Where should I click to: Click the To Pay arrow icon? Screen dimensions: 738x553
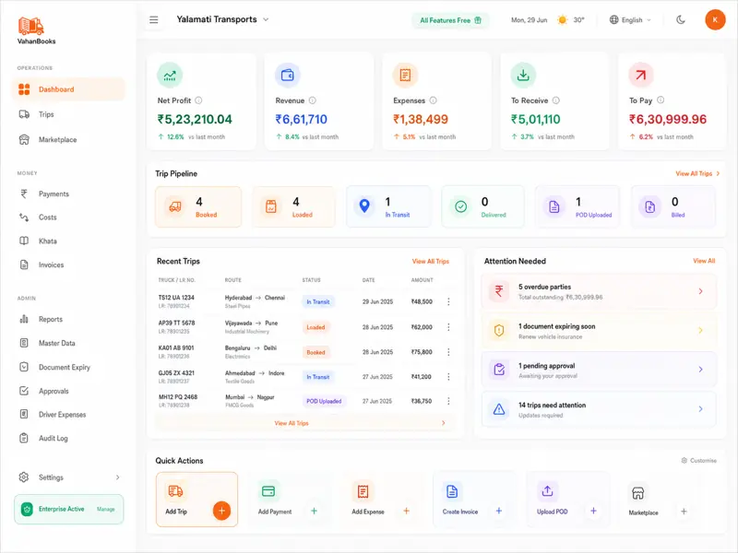coord(641,76)
